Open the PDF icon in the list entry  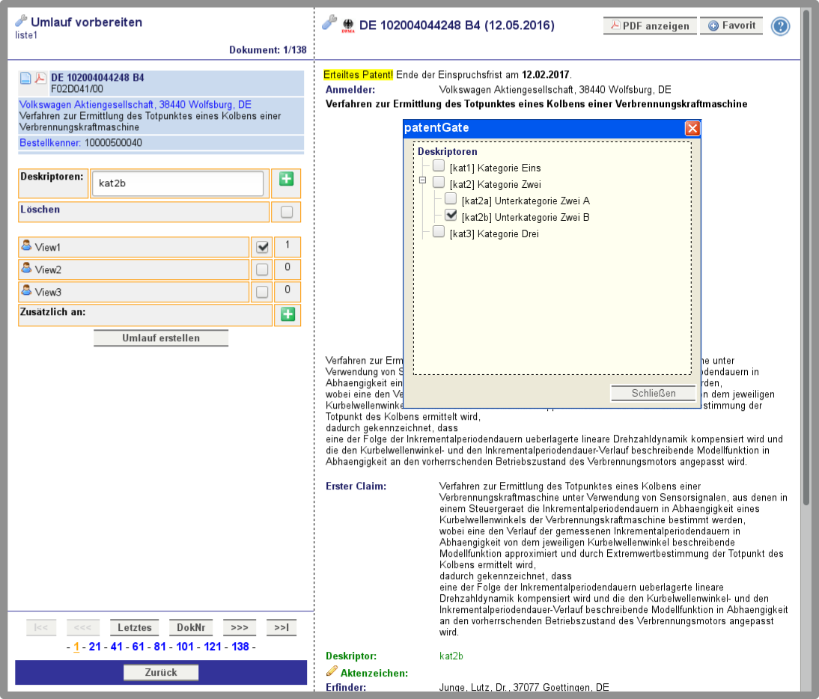40,79
